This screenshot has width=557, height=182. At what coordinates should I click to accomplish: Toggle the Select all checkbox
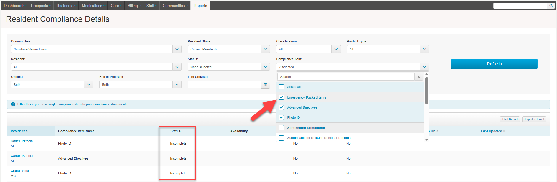point(281,87)
